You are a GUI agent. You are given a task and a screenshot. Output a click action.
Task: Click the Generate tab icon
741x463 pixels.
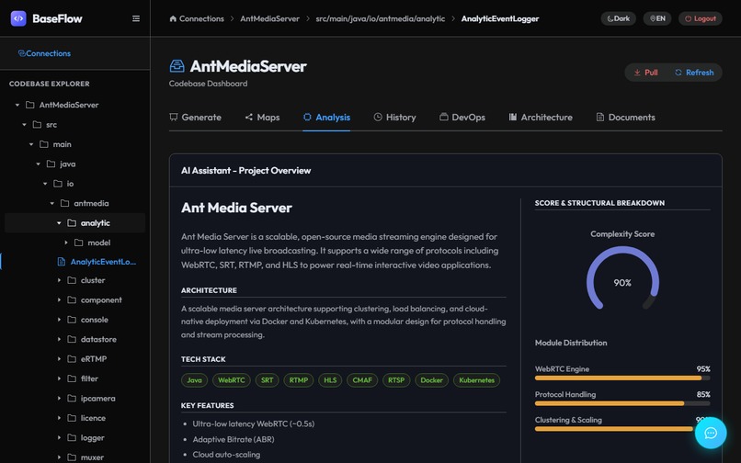[174, 117]
